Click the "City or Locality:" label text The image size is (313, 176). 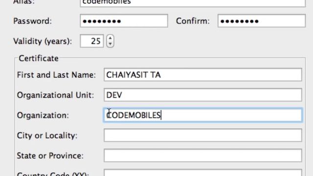47,136
